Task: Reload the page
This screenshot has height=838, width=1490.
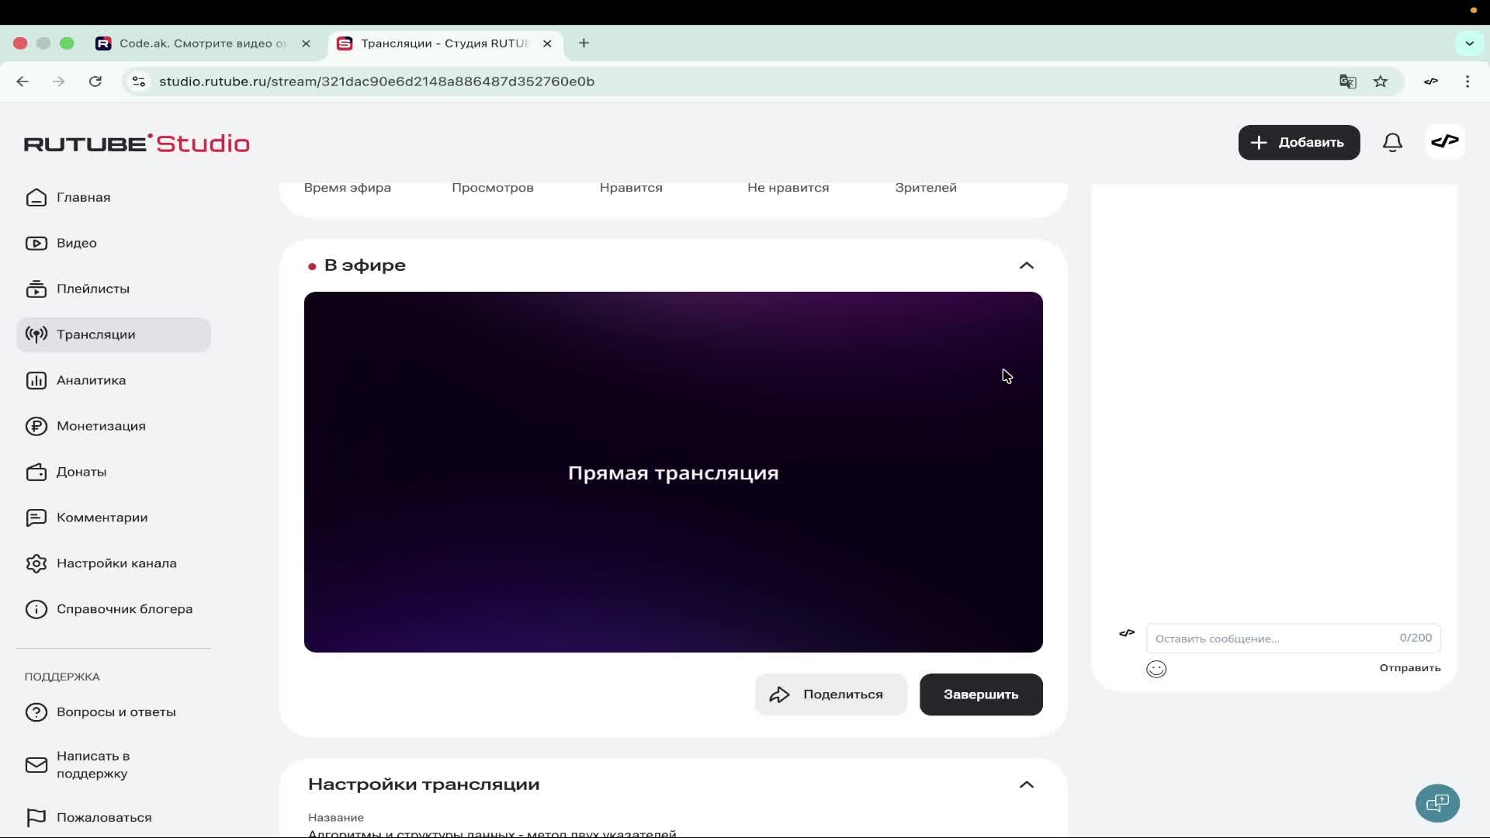Action: [x=95, y=81]
